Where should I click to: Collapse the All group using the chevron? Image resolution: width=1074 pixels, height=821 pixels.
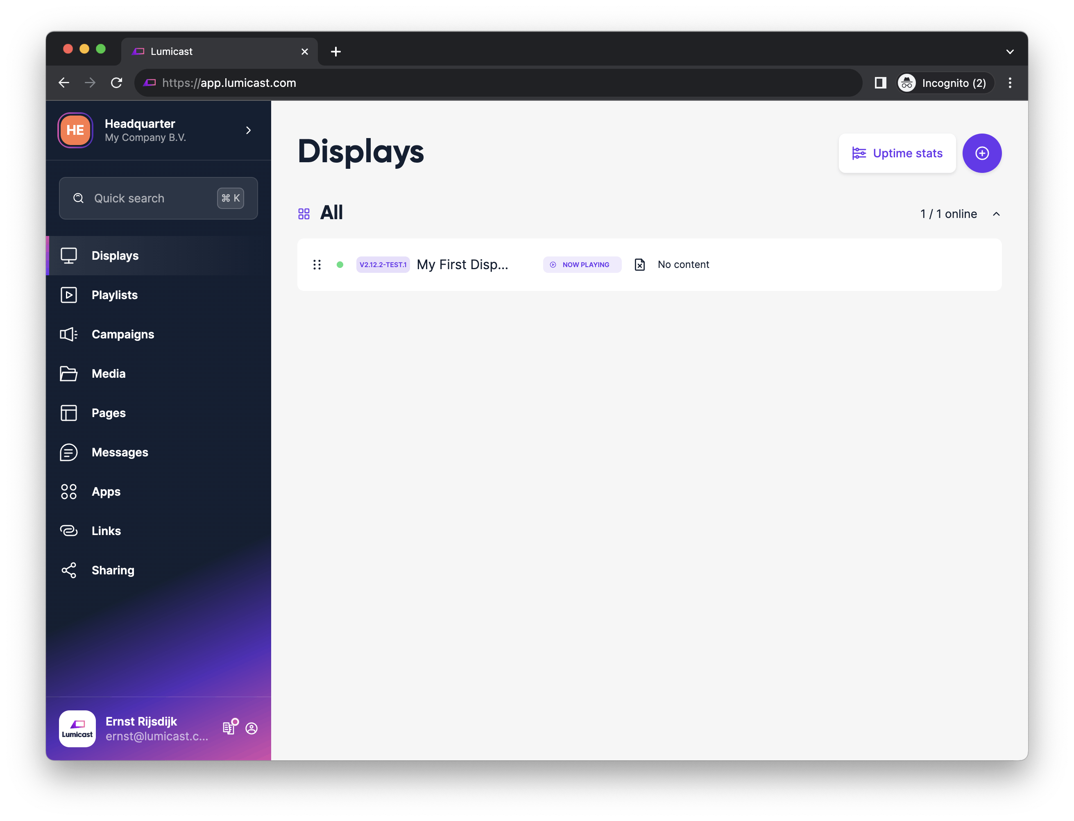996,214
